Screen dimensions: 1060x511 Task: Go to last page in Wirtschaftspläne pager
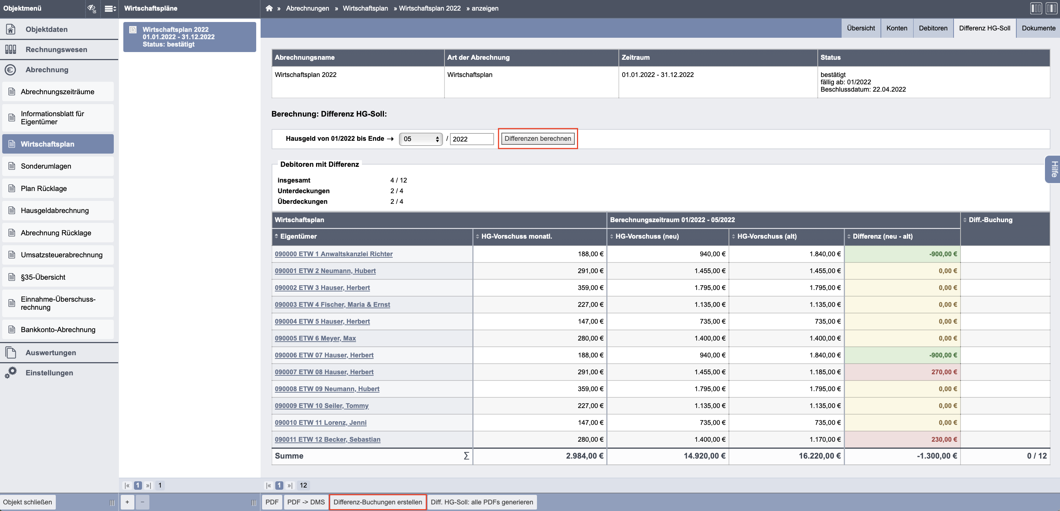coord(149,485)
